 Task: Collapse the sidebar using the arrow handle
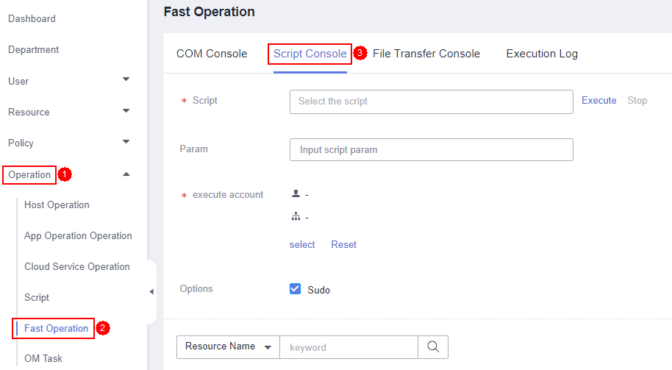tap(151, 292)
